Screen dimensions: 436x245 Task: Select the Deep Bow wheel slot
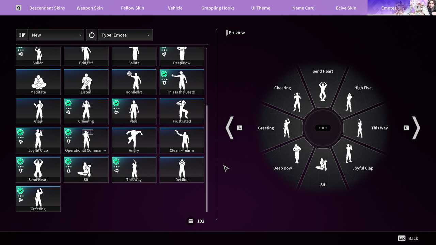(x=290, y=158)
